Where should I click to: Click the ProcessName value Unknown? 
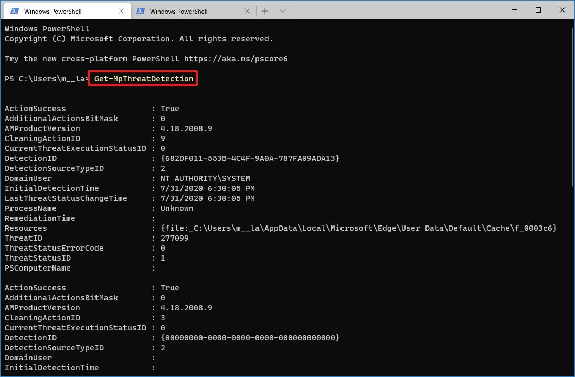177,208
